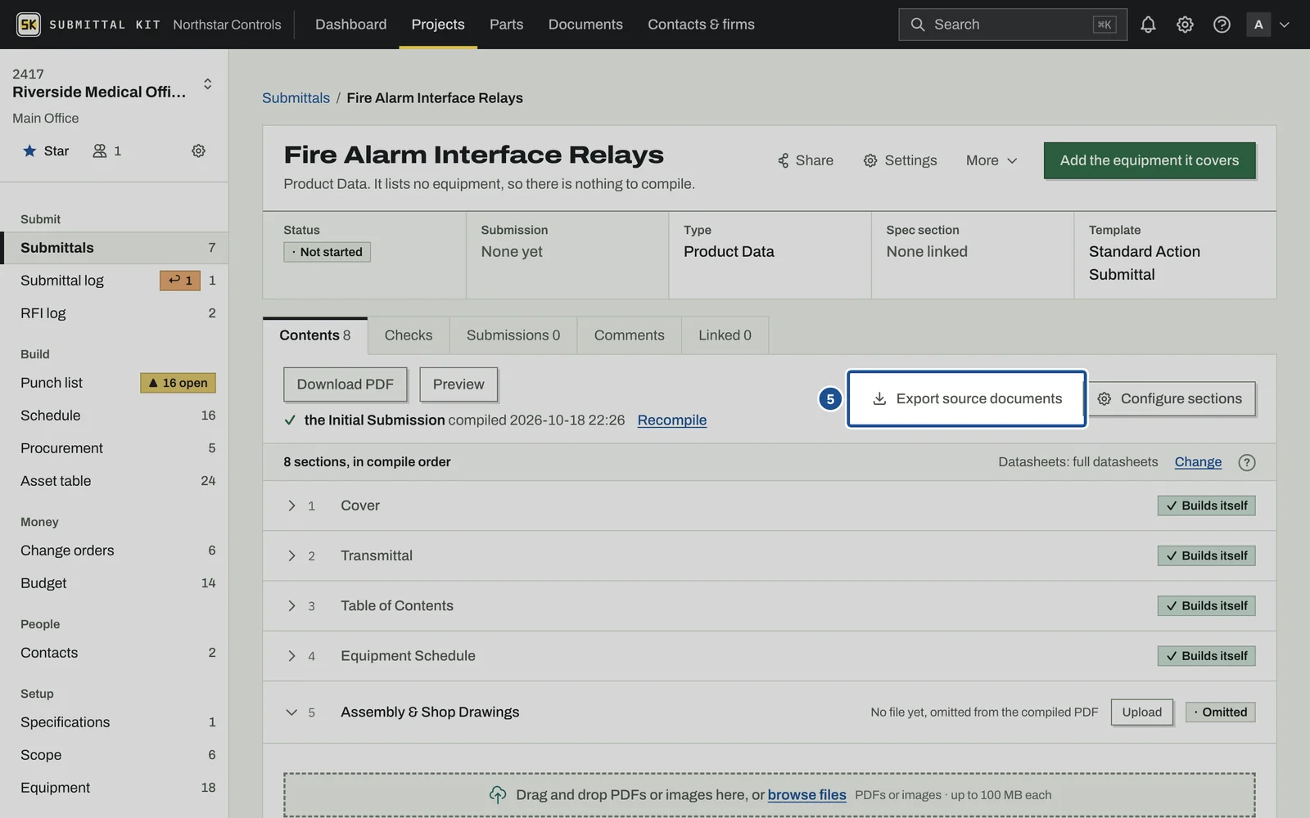The image size is (1310, 818).
Task: Click Configure sections button
Action: click(x=1172, y=398)
